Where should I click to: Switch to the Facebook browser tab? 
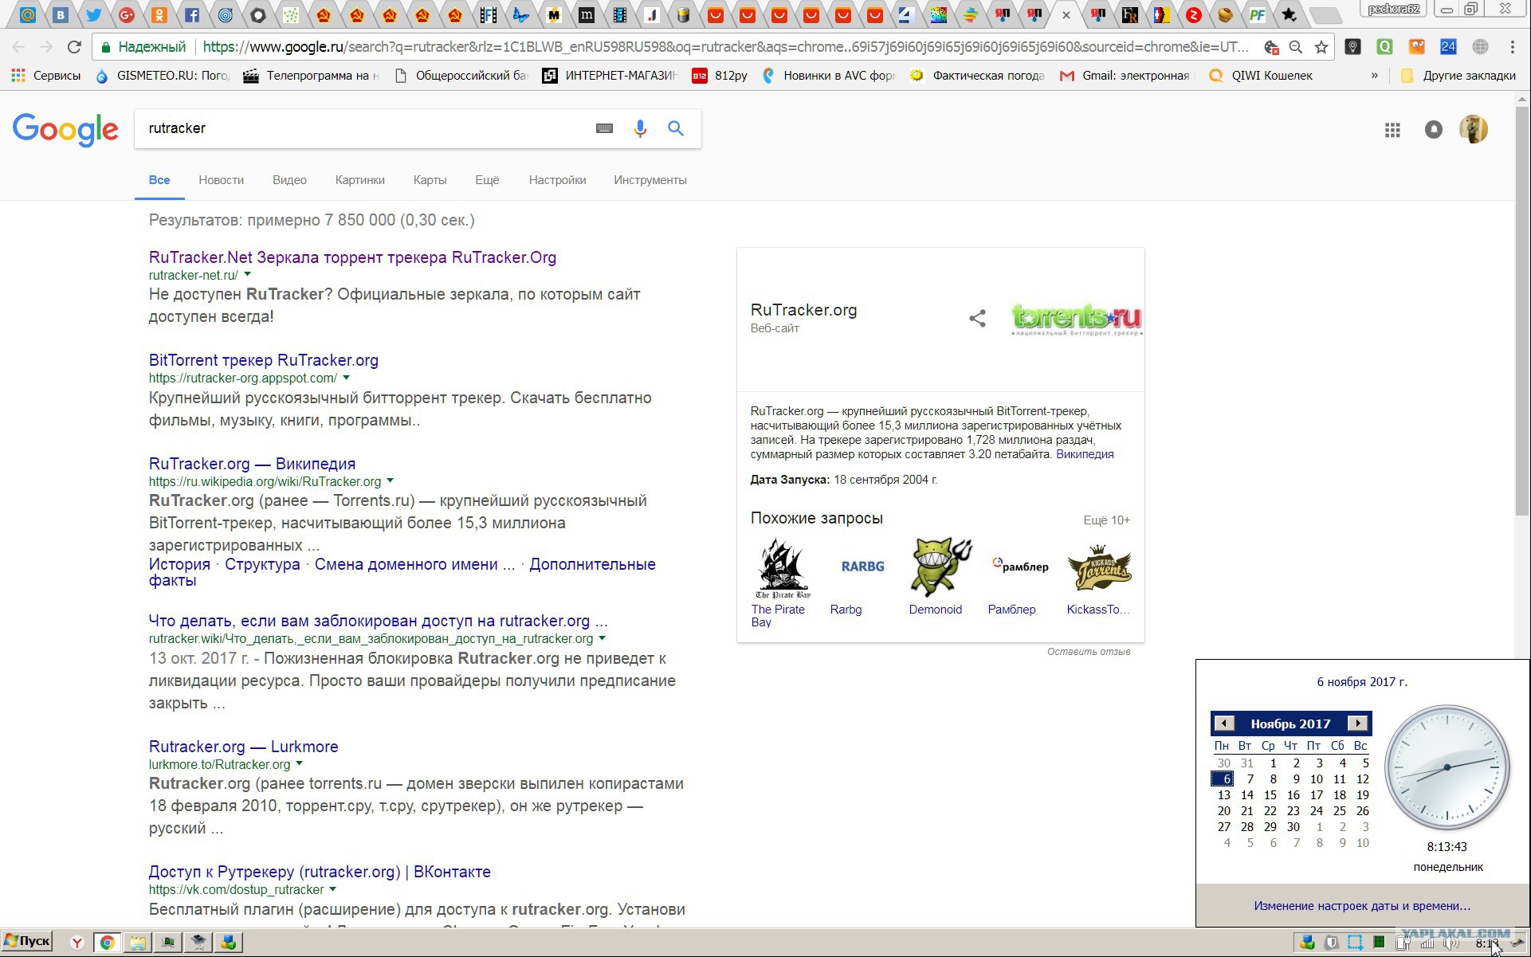[x=192, y=14]
